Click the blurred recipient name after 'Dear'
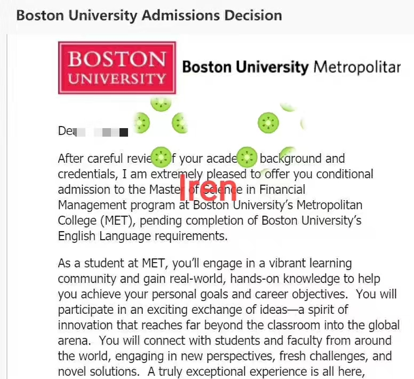 click(102, 132)
